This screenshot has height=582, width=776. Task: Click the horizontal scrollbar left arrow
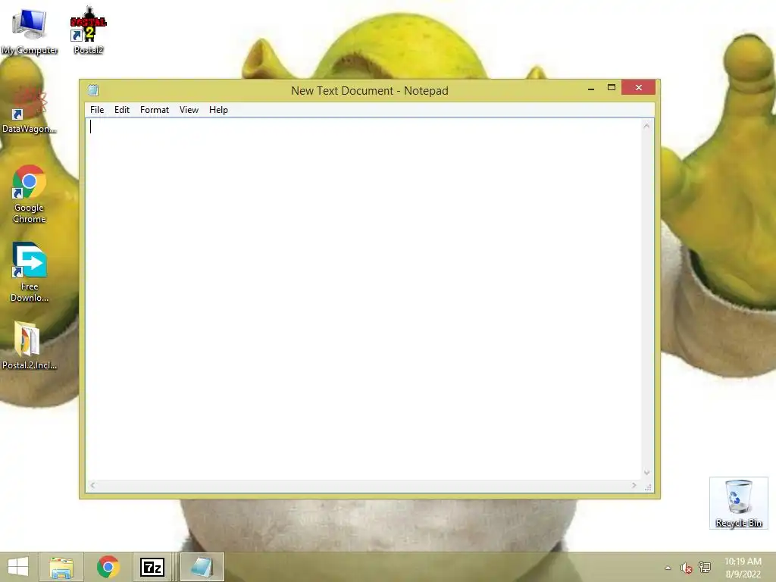92,486
